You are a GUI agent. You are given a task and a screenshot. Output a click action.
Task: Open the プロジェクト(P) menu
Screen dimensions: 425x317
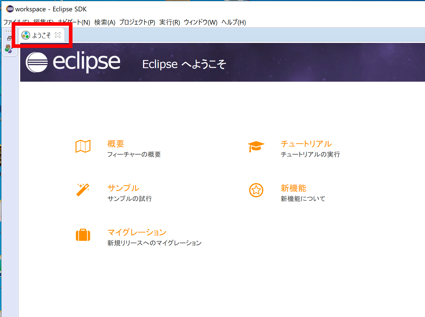tap(137, 22)
